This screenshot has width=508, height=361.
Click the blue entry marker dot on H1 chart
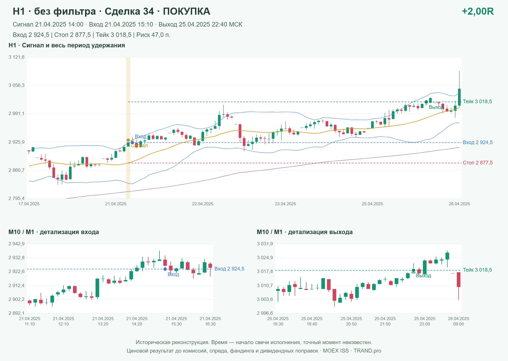coord(132,143)
